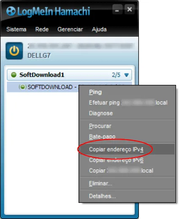Click the SOFTDOWNLOAD peer status icon
179x219 pixels.
(x=23, y=87)
